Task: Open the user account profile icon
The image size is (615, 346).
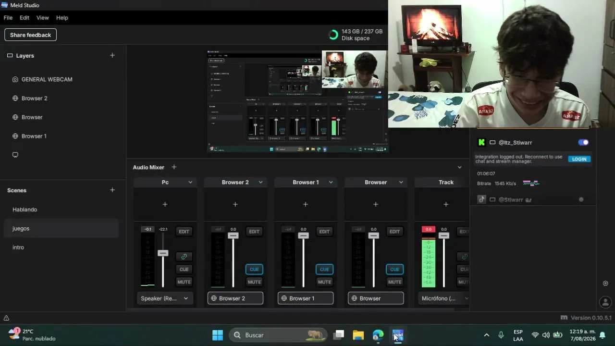Action: (x=605, y=302)
